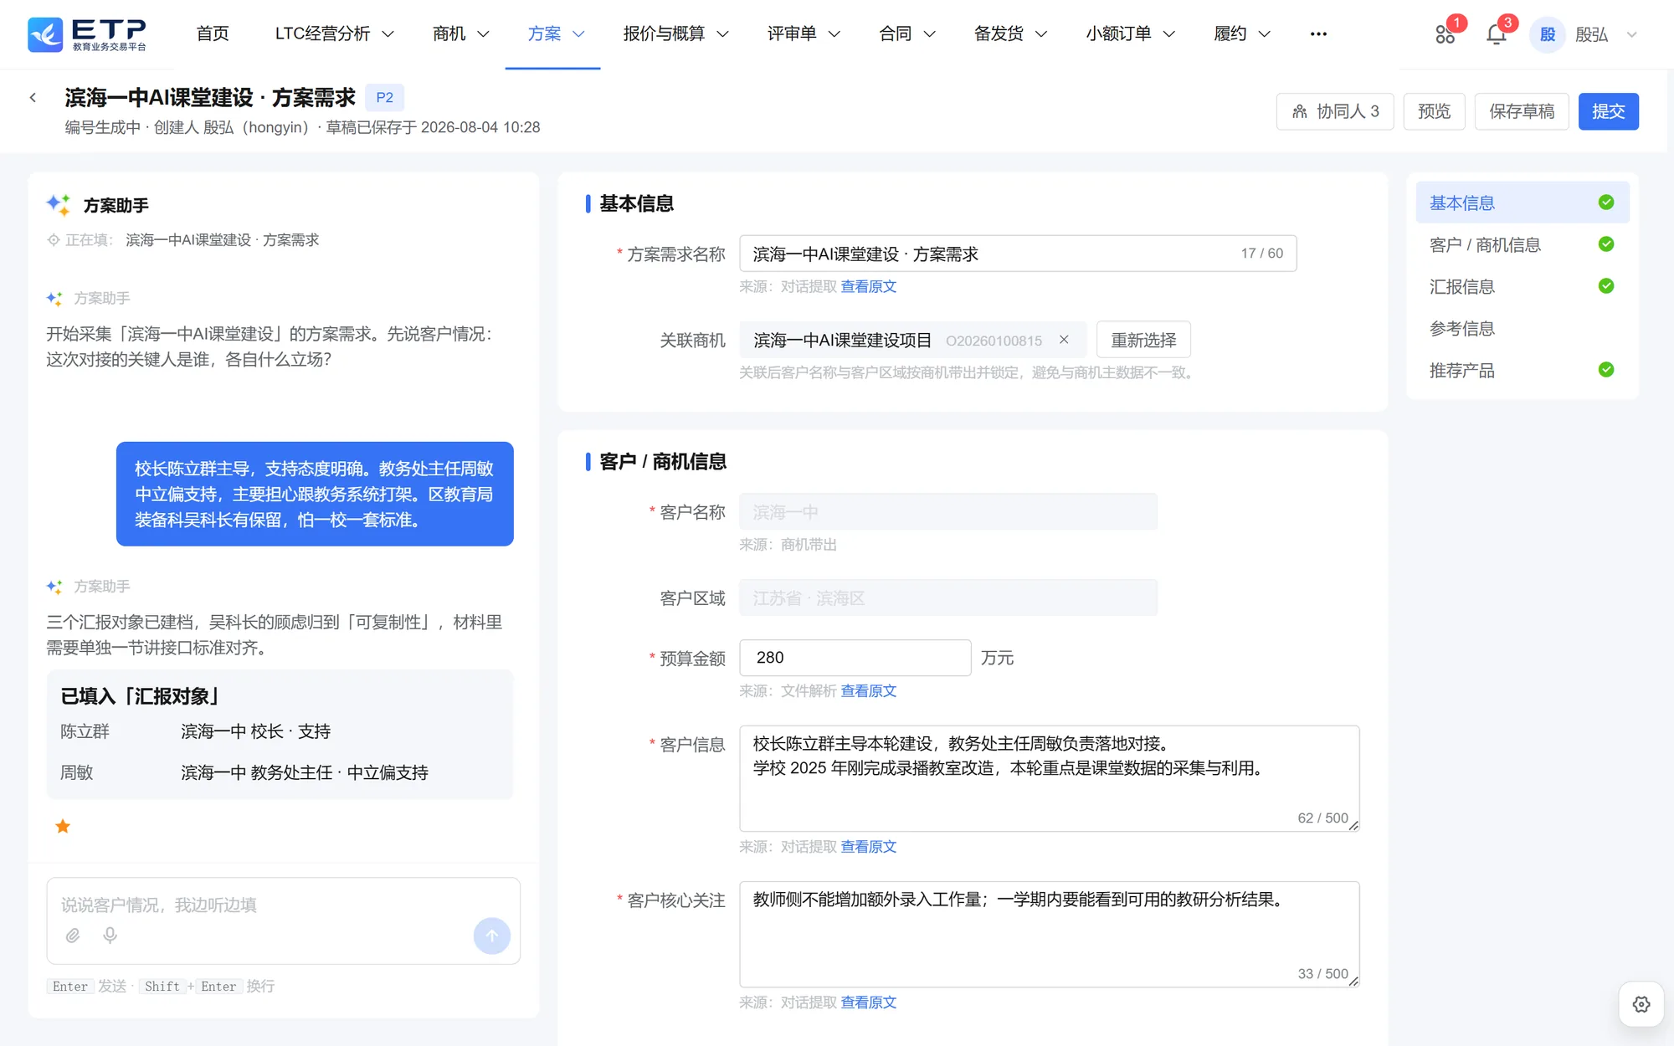Jump to 基本信息 section in sidebar
The height and width of the screenshot is (1046, 1674).
1522,203
